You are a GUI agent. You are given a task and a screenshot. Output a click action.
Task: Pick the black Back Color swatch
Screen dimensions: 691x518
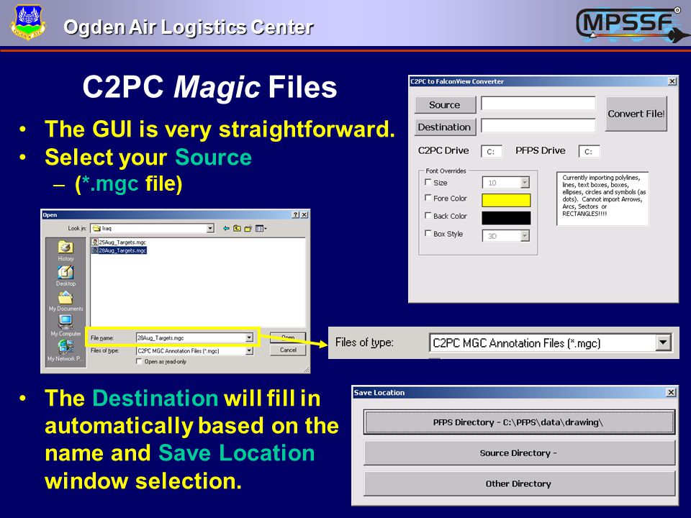click(506, 217)
